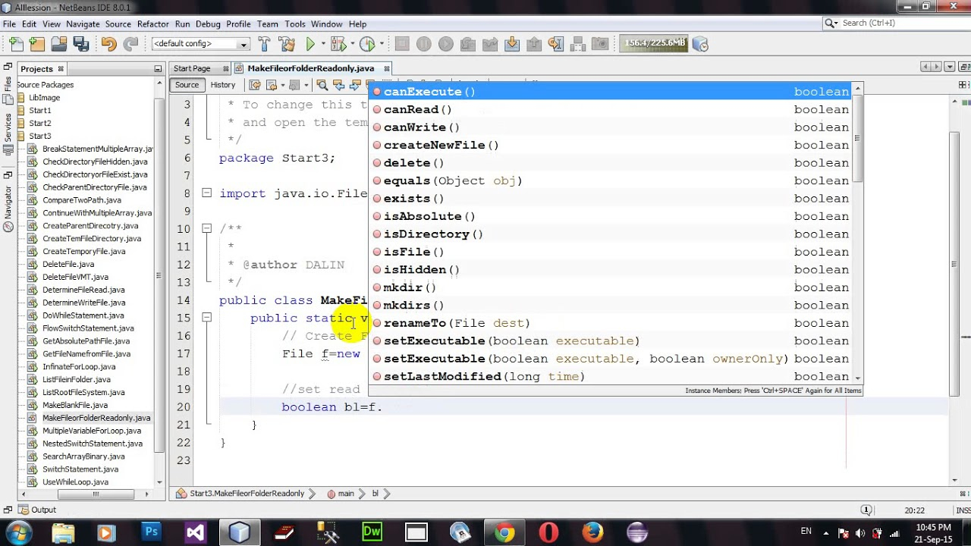
Task: Open the Navigate menu
Action: (x=83, y=24)
